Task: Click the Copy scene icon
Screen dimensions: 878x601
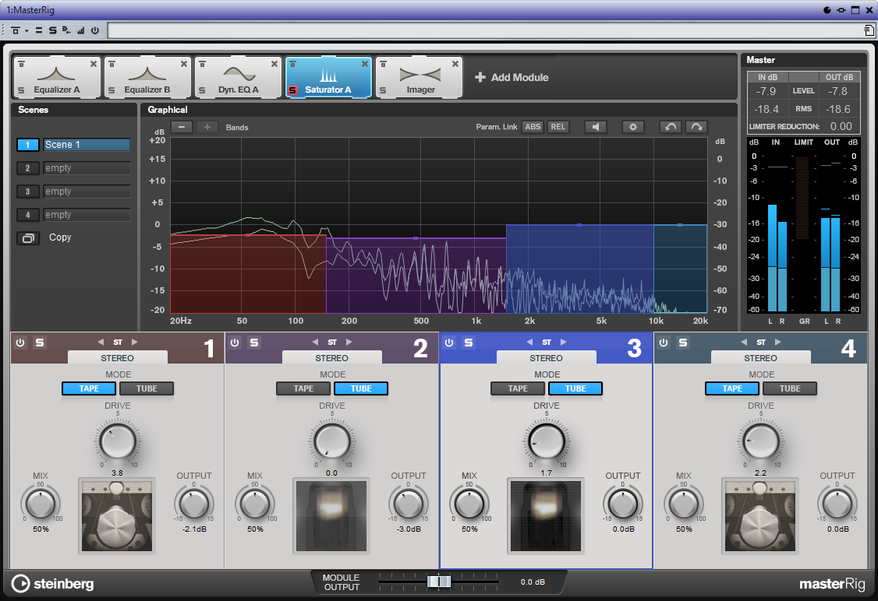Action: 28,238
